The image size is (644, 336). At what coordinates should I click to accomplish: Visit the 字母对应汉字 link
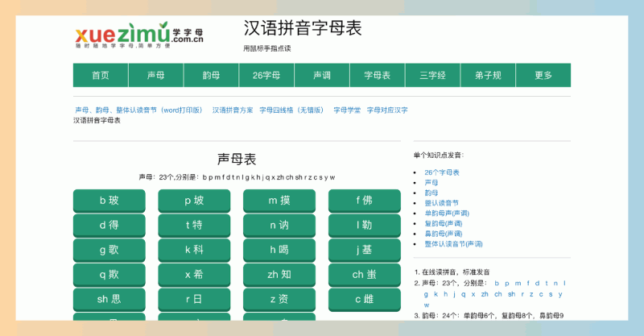387,110
